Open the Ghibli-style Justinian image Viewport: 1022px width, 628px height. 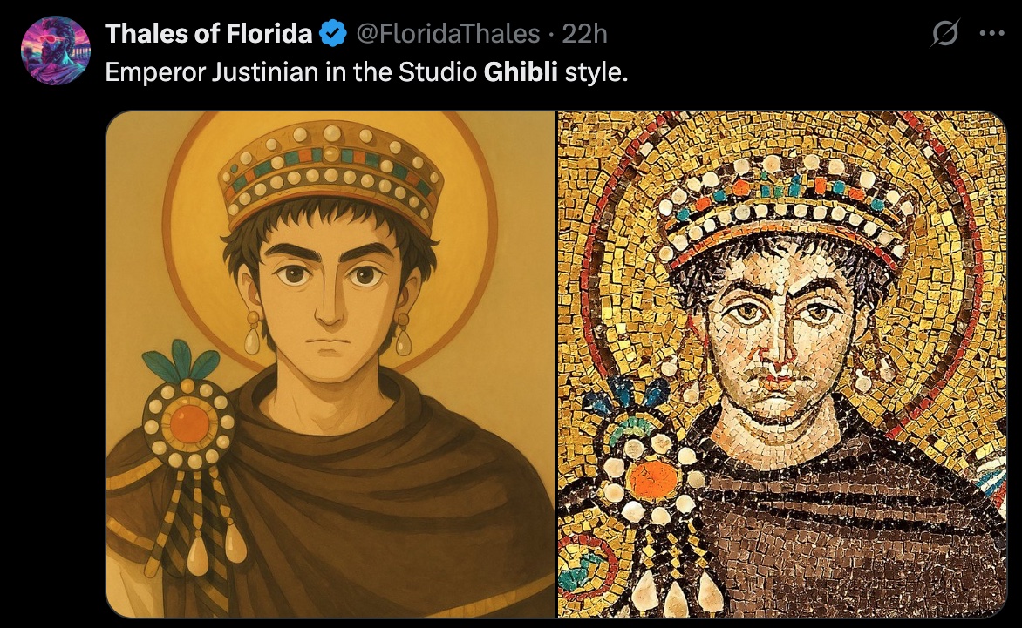330,364
